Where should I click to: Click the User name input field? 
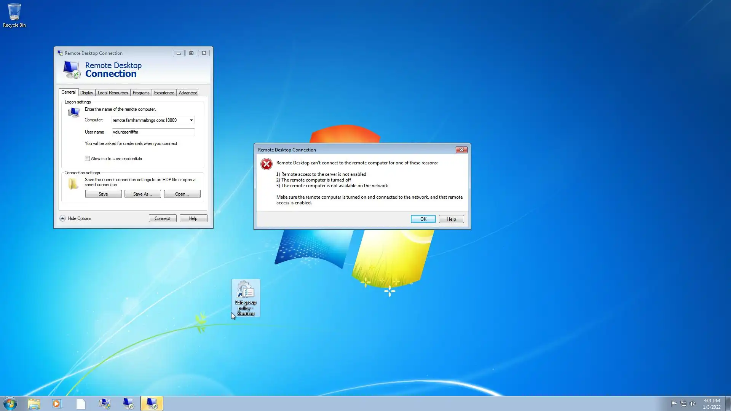(x=153, y=132)
